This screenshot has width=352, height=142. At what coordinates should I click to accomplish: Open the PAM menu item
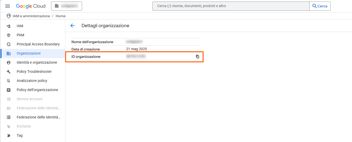click(21, 35)
